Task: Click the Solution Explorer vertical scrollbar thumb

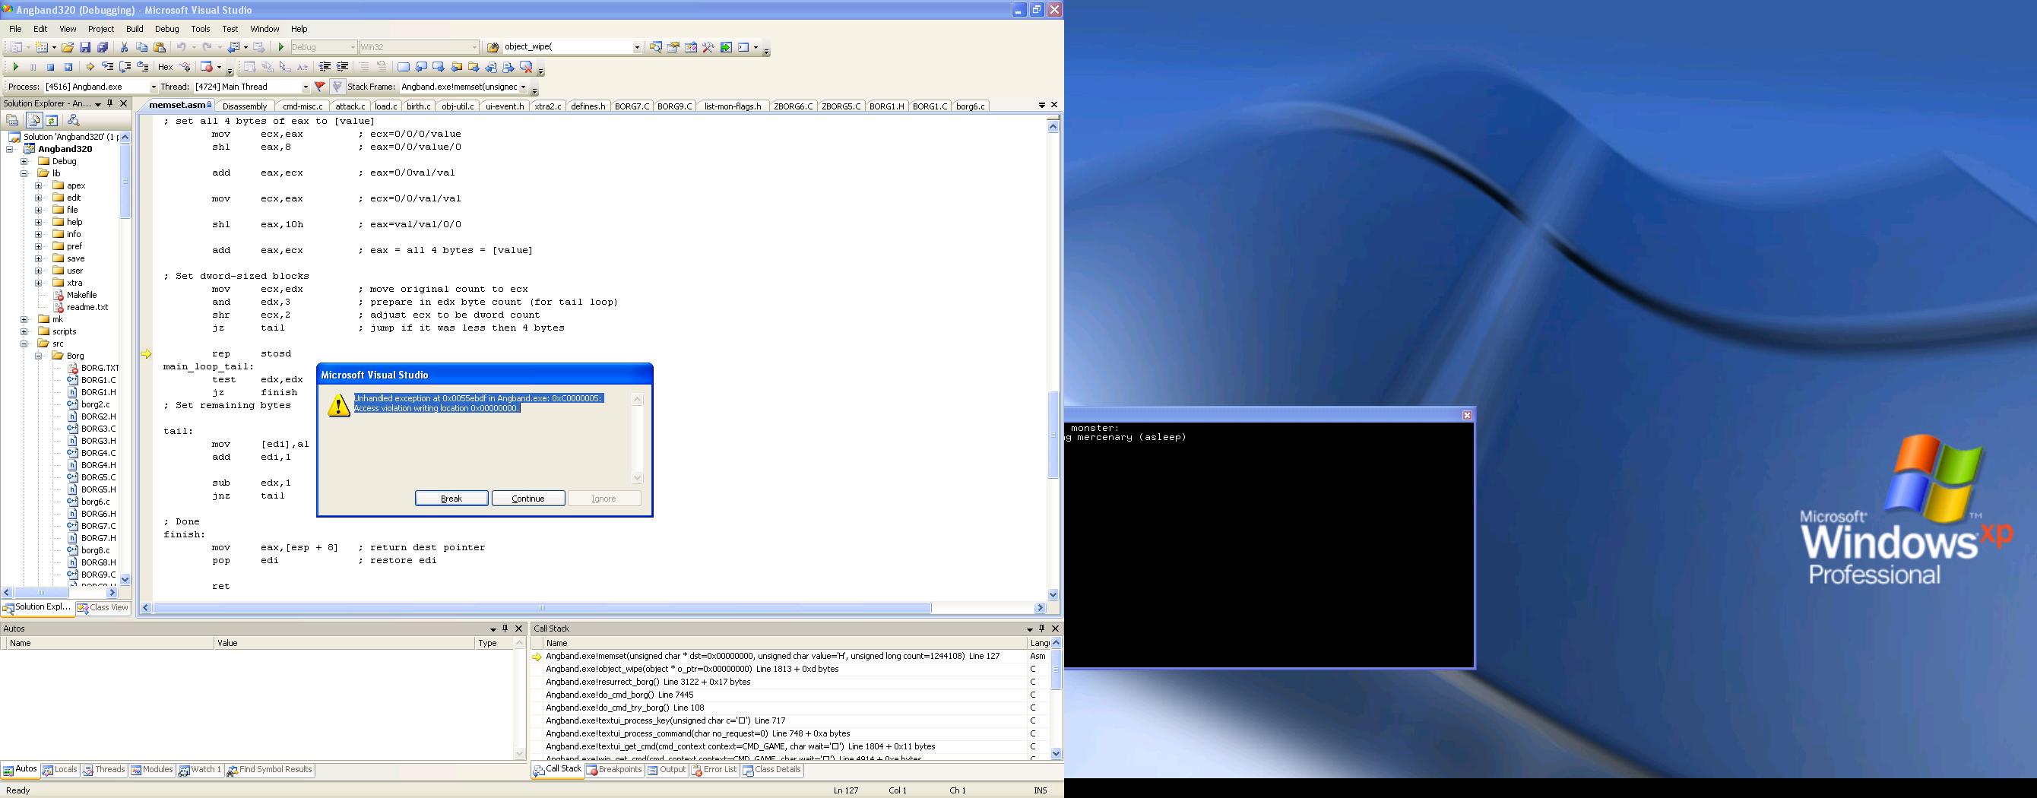Action: point(125,180)
